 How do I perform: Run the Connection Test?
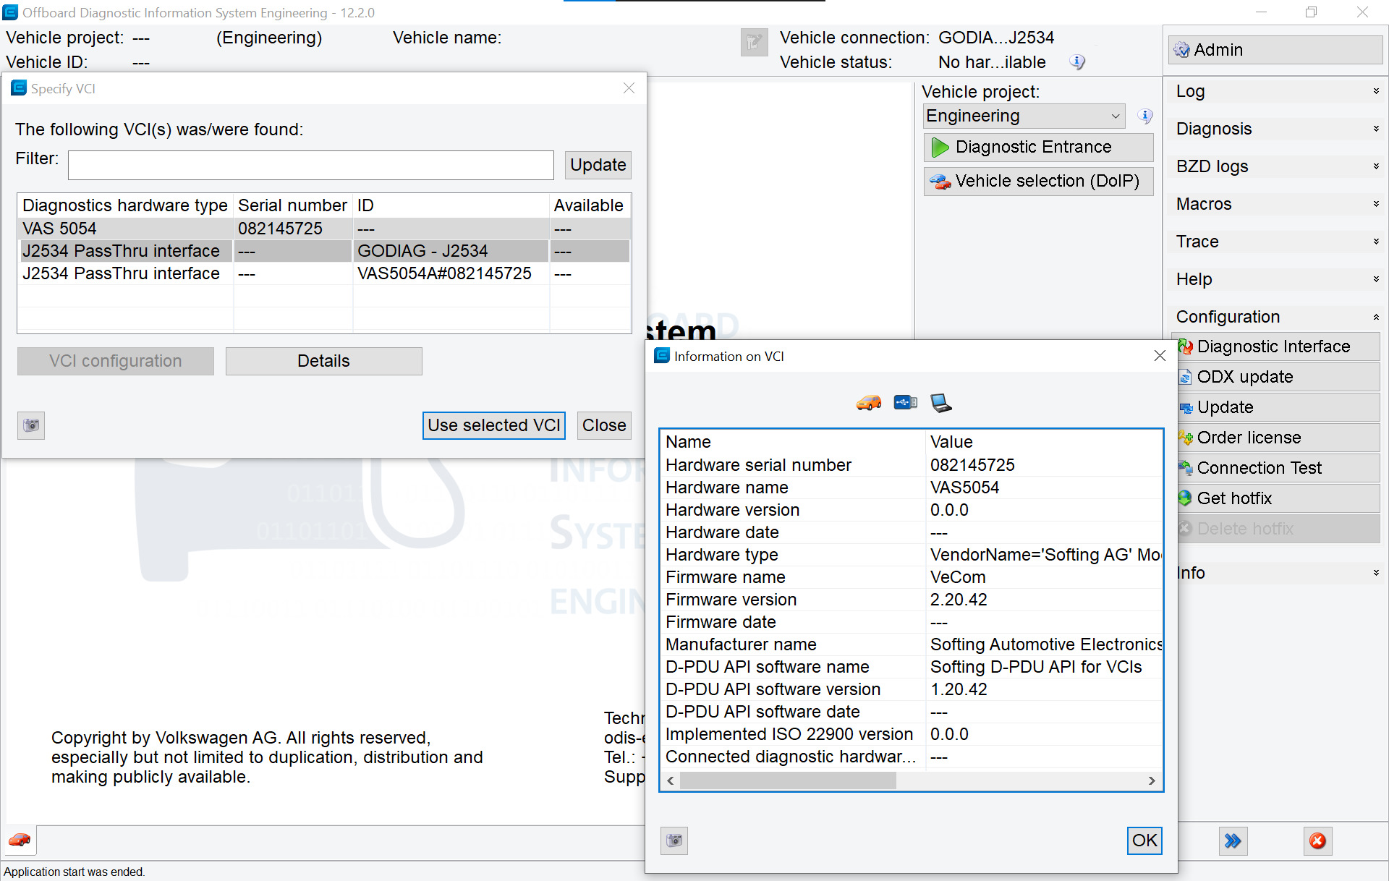(1275, 468)
